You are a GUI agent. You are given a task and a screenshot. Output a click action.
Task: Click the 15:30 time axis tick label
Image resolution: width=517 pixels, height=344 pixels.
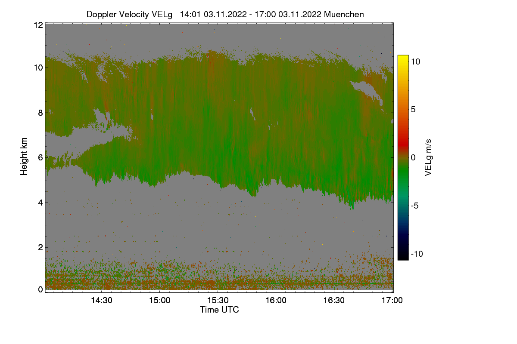pos(218,301)
